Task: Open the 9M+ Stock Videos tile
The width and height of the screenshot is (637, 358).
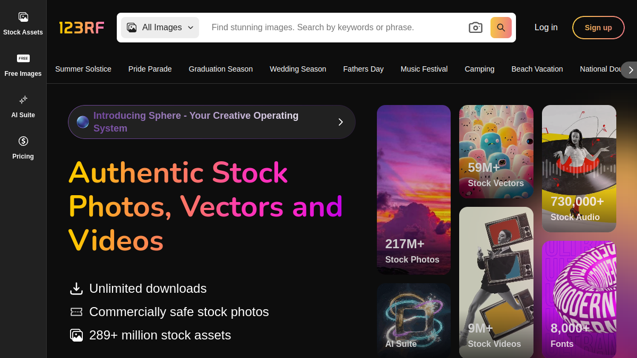Action: 496,282
